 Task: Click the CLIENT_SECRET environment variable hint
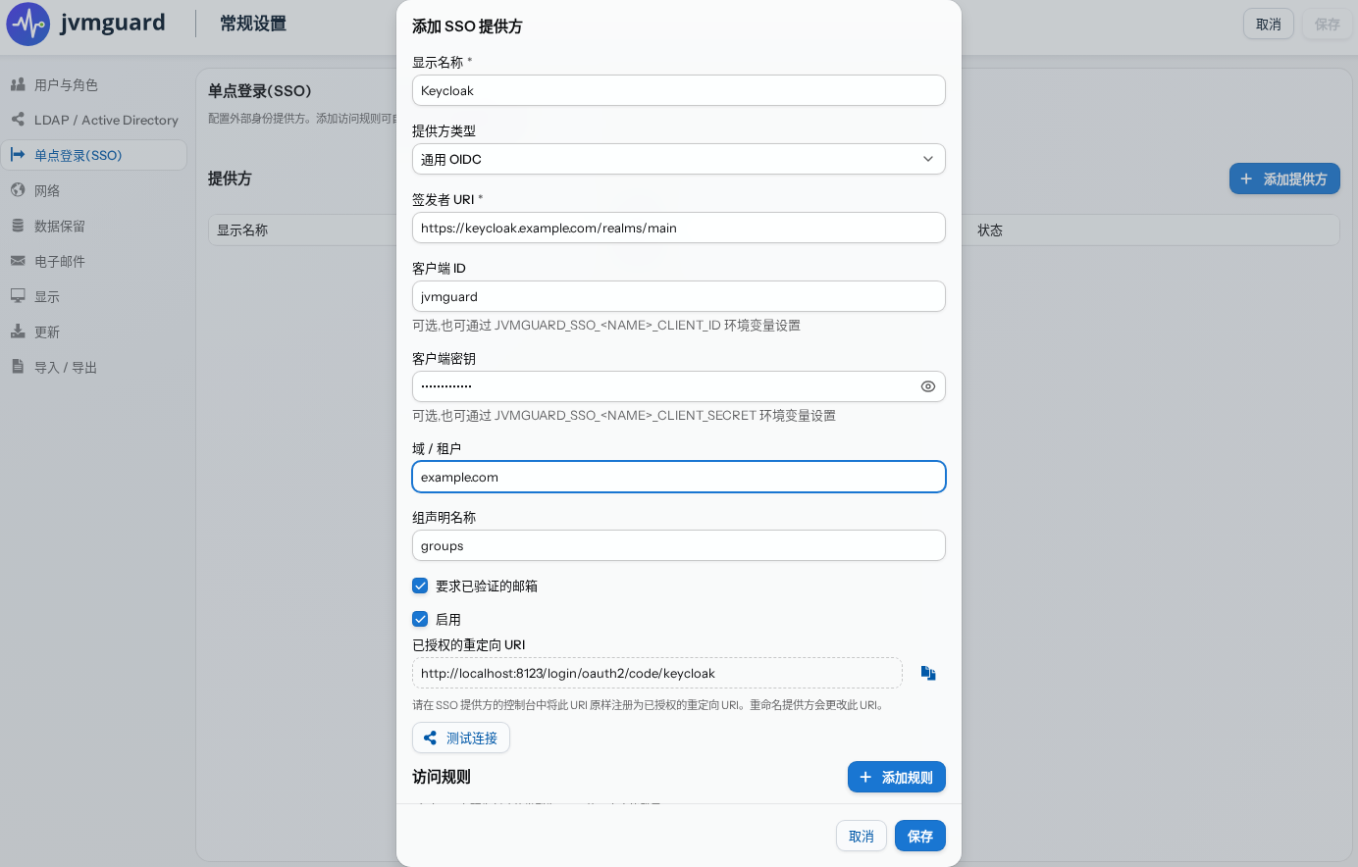click(x=624, y=416)
